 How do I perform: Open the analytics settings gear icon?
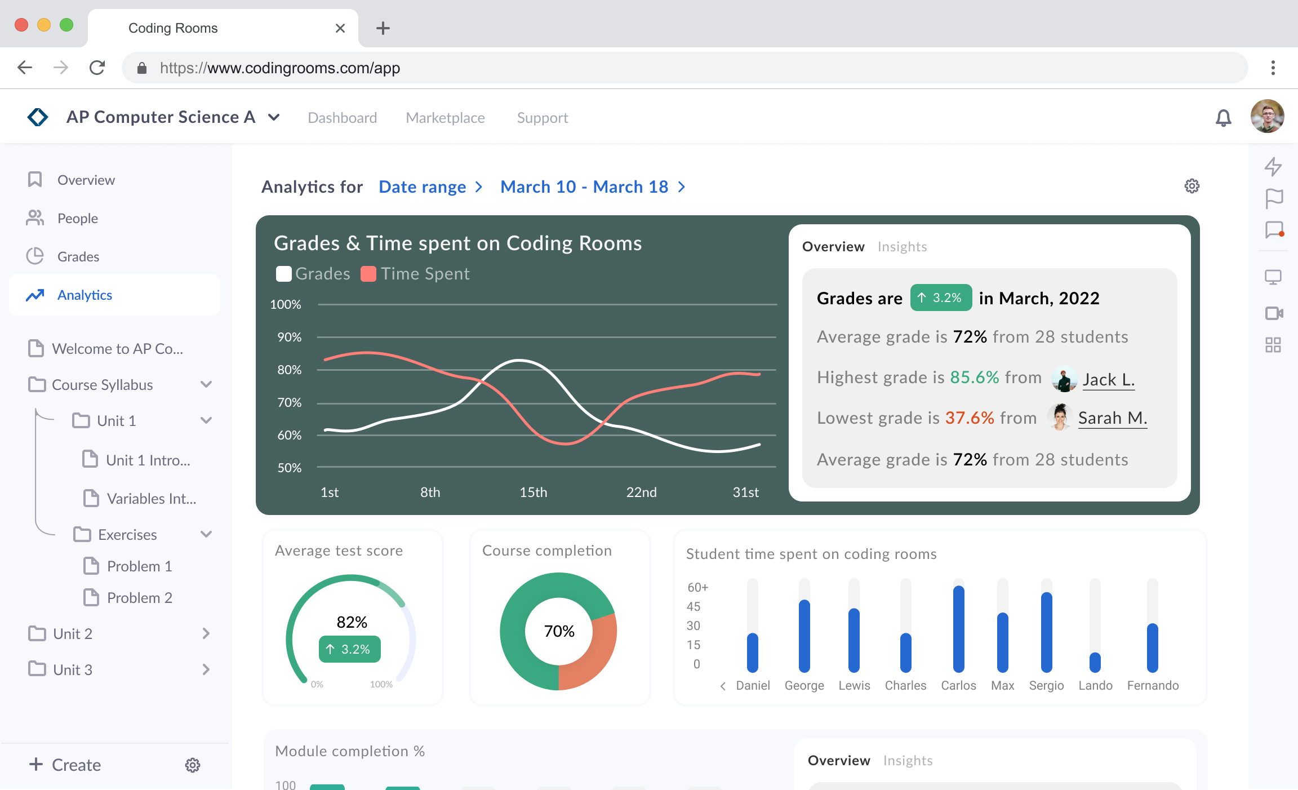pos(1192,186)
